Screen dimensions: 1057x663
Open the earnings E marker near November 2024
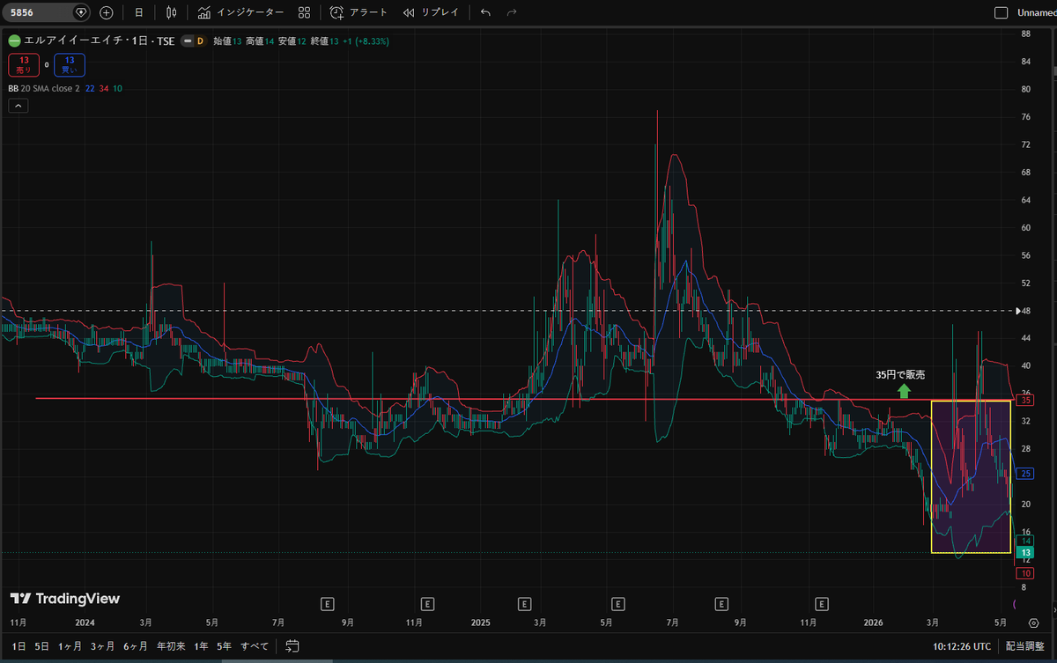click(427, 604)
